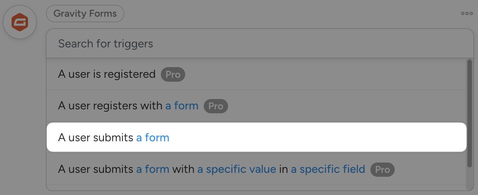Click 'a form' link in the highlighted trigger
478x195 pixels.
click(x=153, y=138)
